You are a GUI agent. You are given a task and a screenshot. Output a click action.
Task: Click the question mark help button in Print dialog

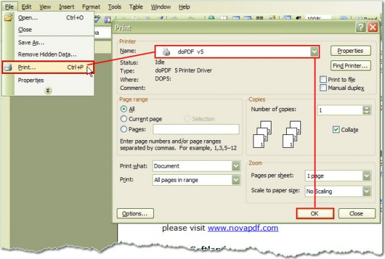coord(361,27)
